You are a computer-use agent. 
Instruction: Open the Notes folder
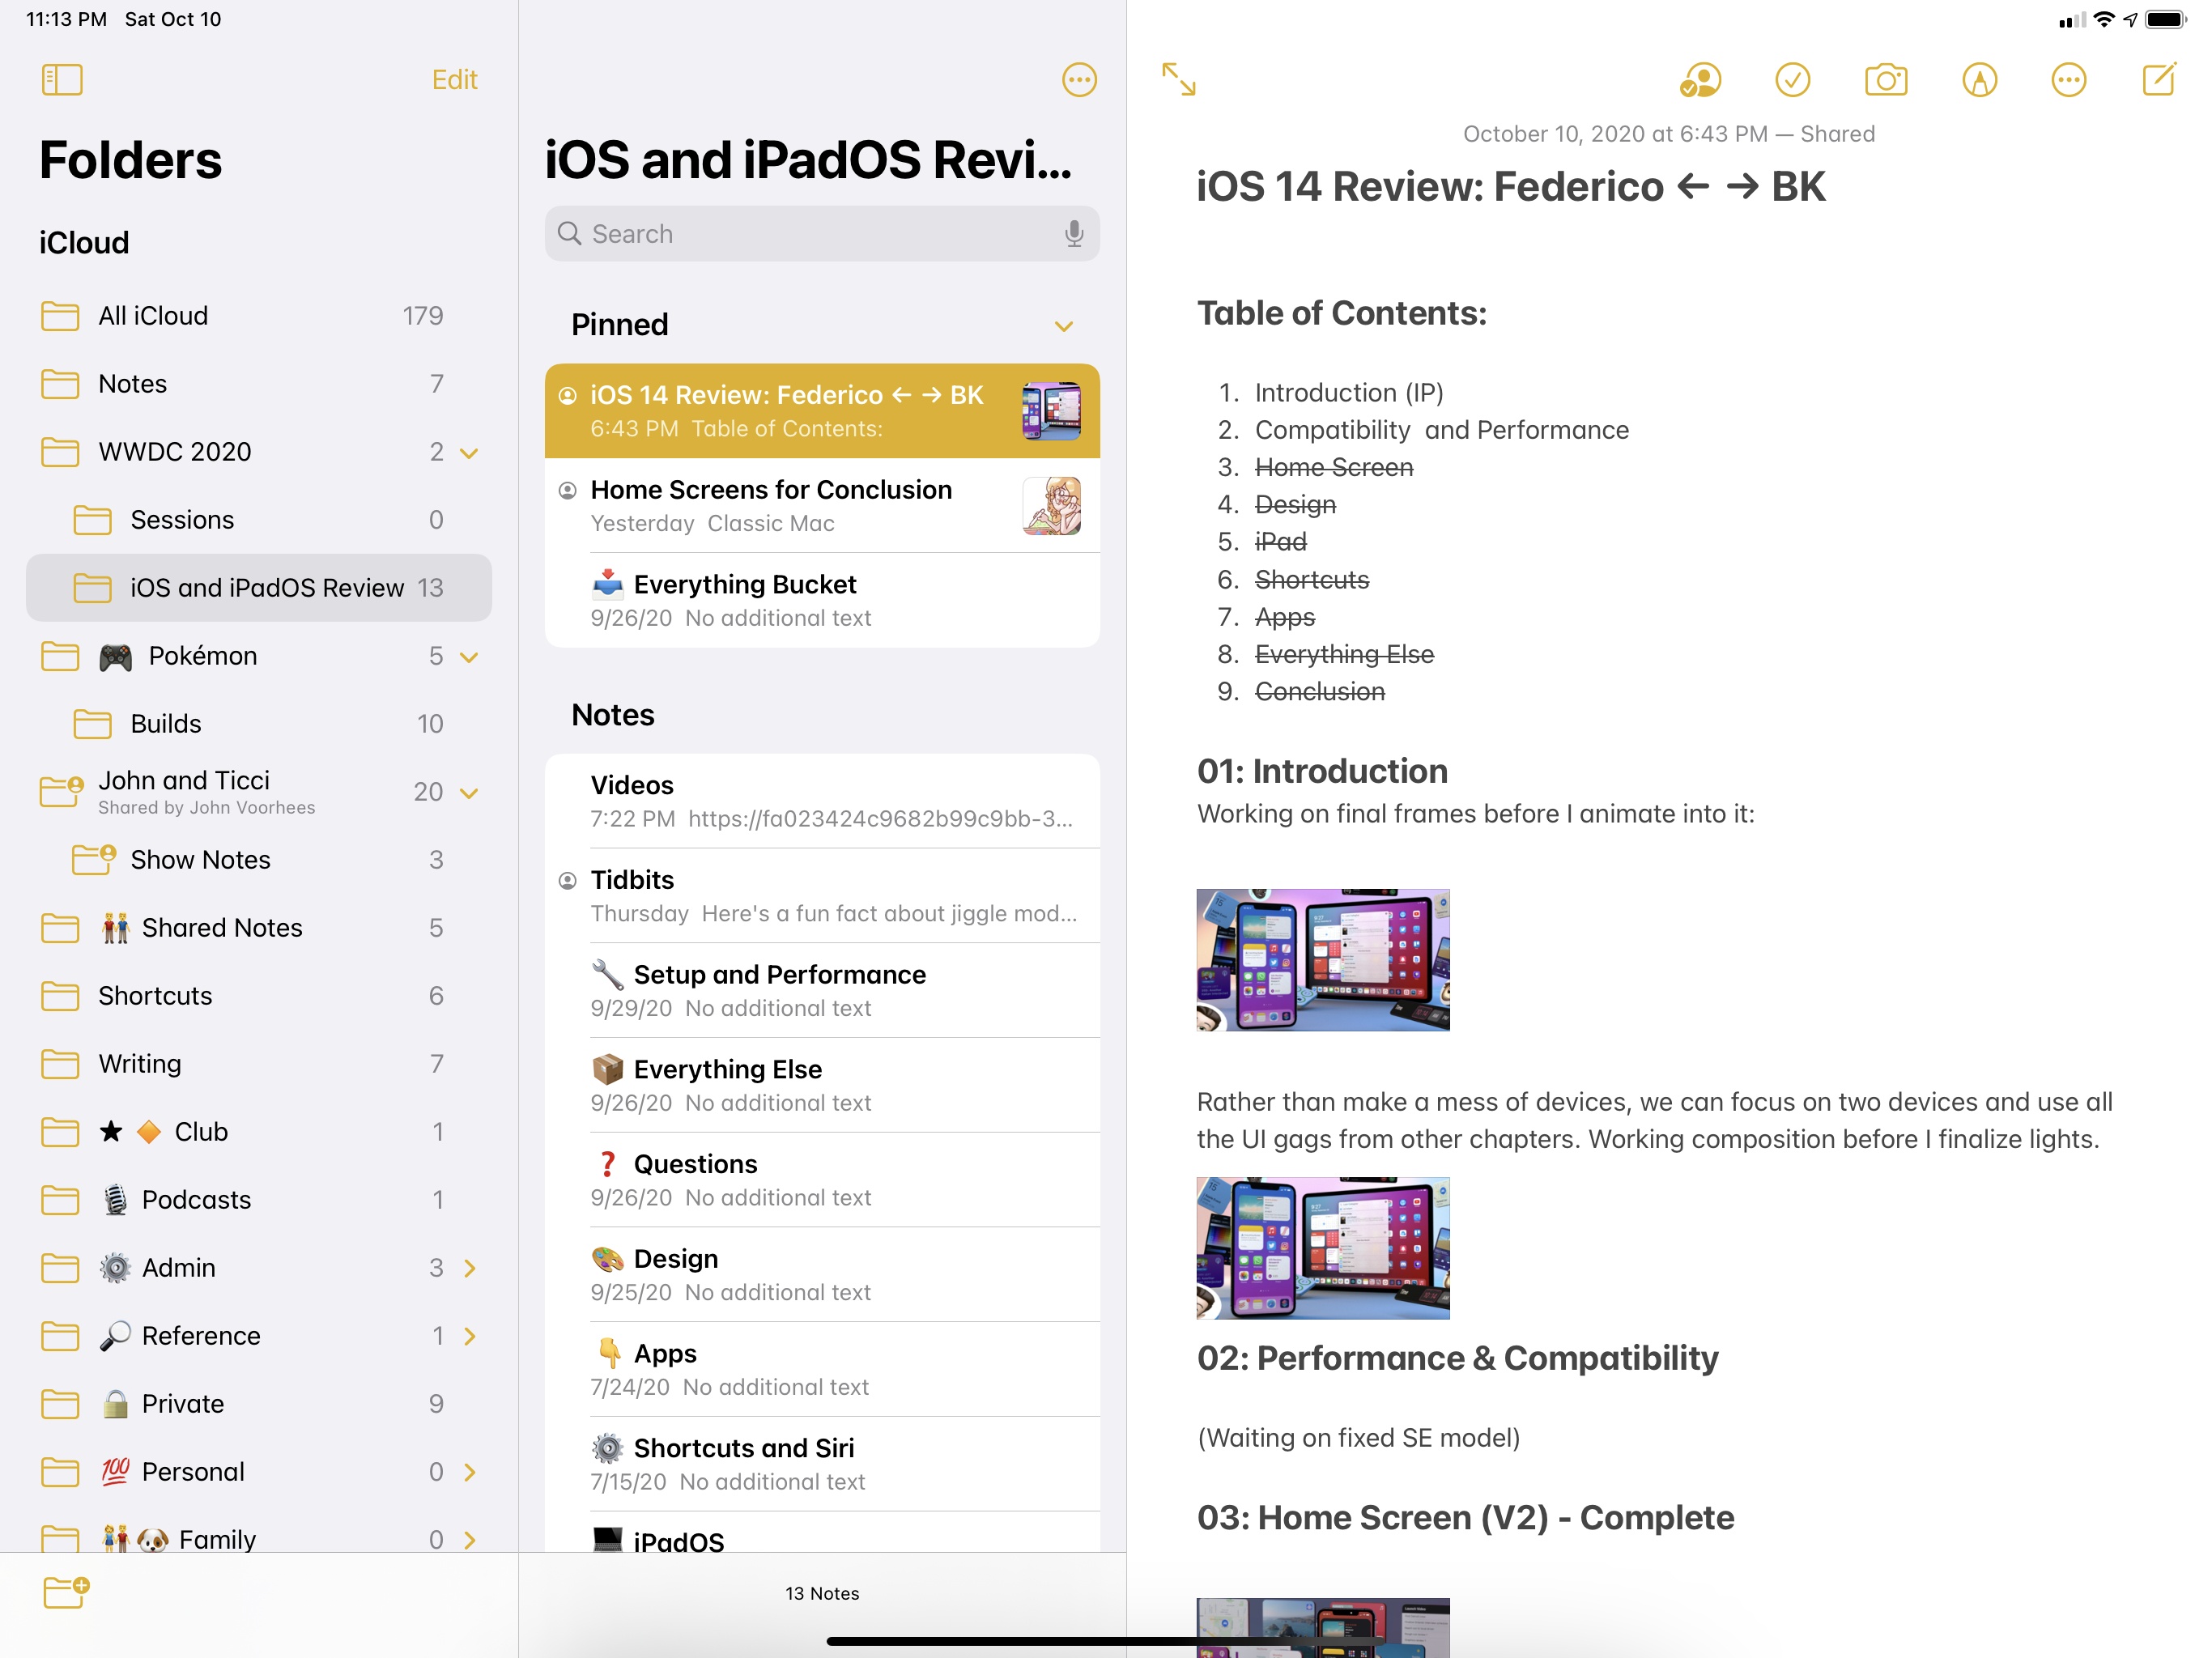[x=259, y=384]
